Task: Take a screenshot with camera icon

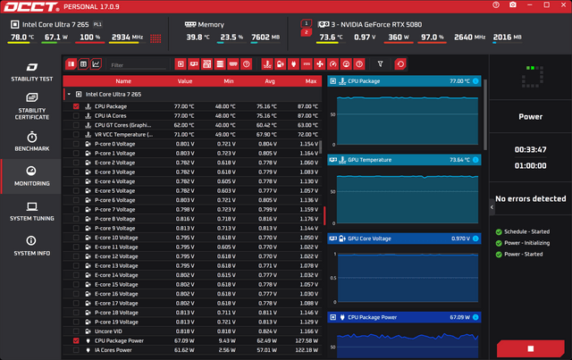Action: coord(513,5)
